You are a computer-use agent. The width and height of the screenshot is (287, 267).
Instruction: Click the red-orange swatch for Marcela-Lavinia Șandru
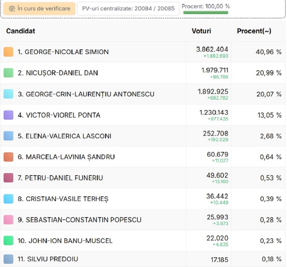(x=8, y=157)
